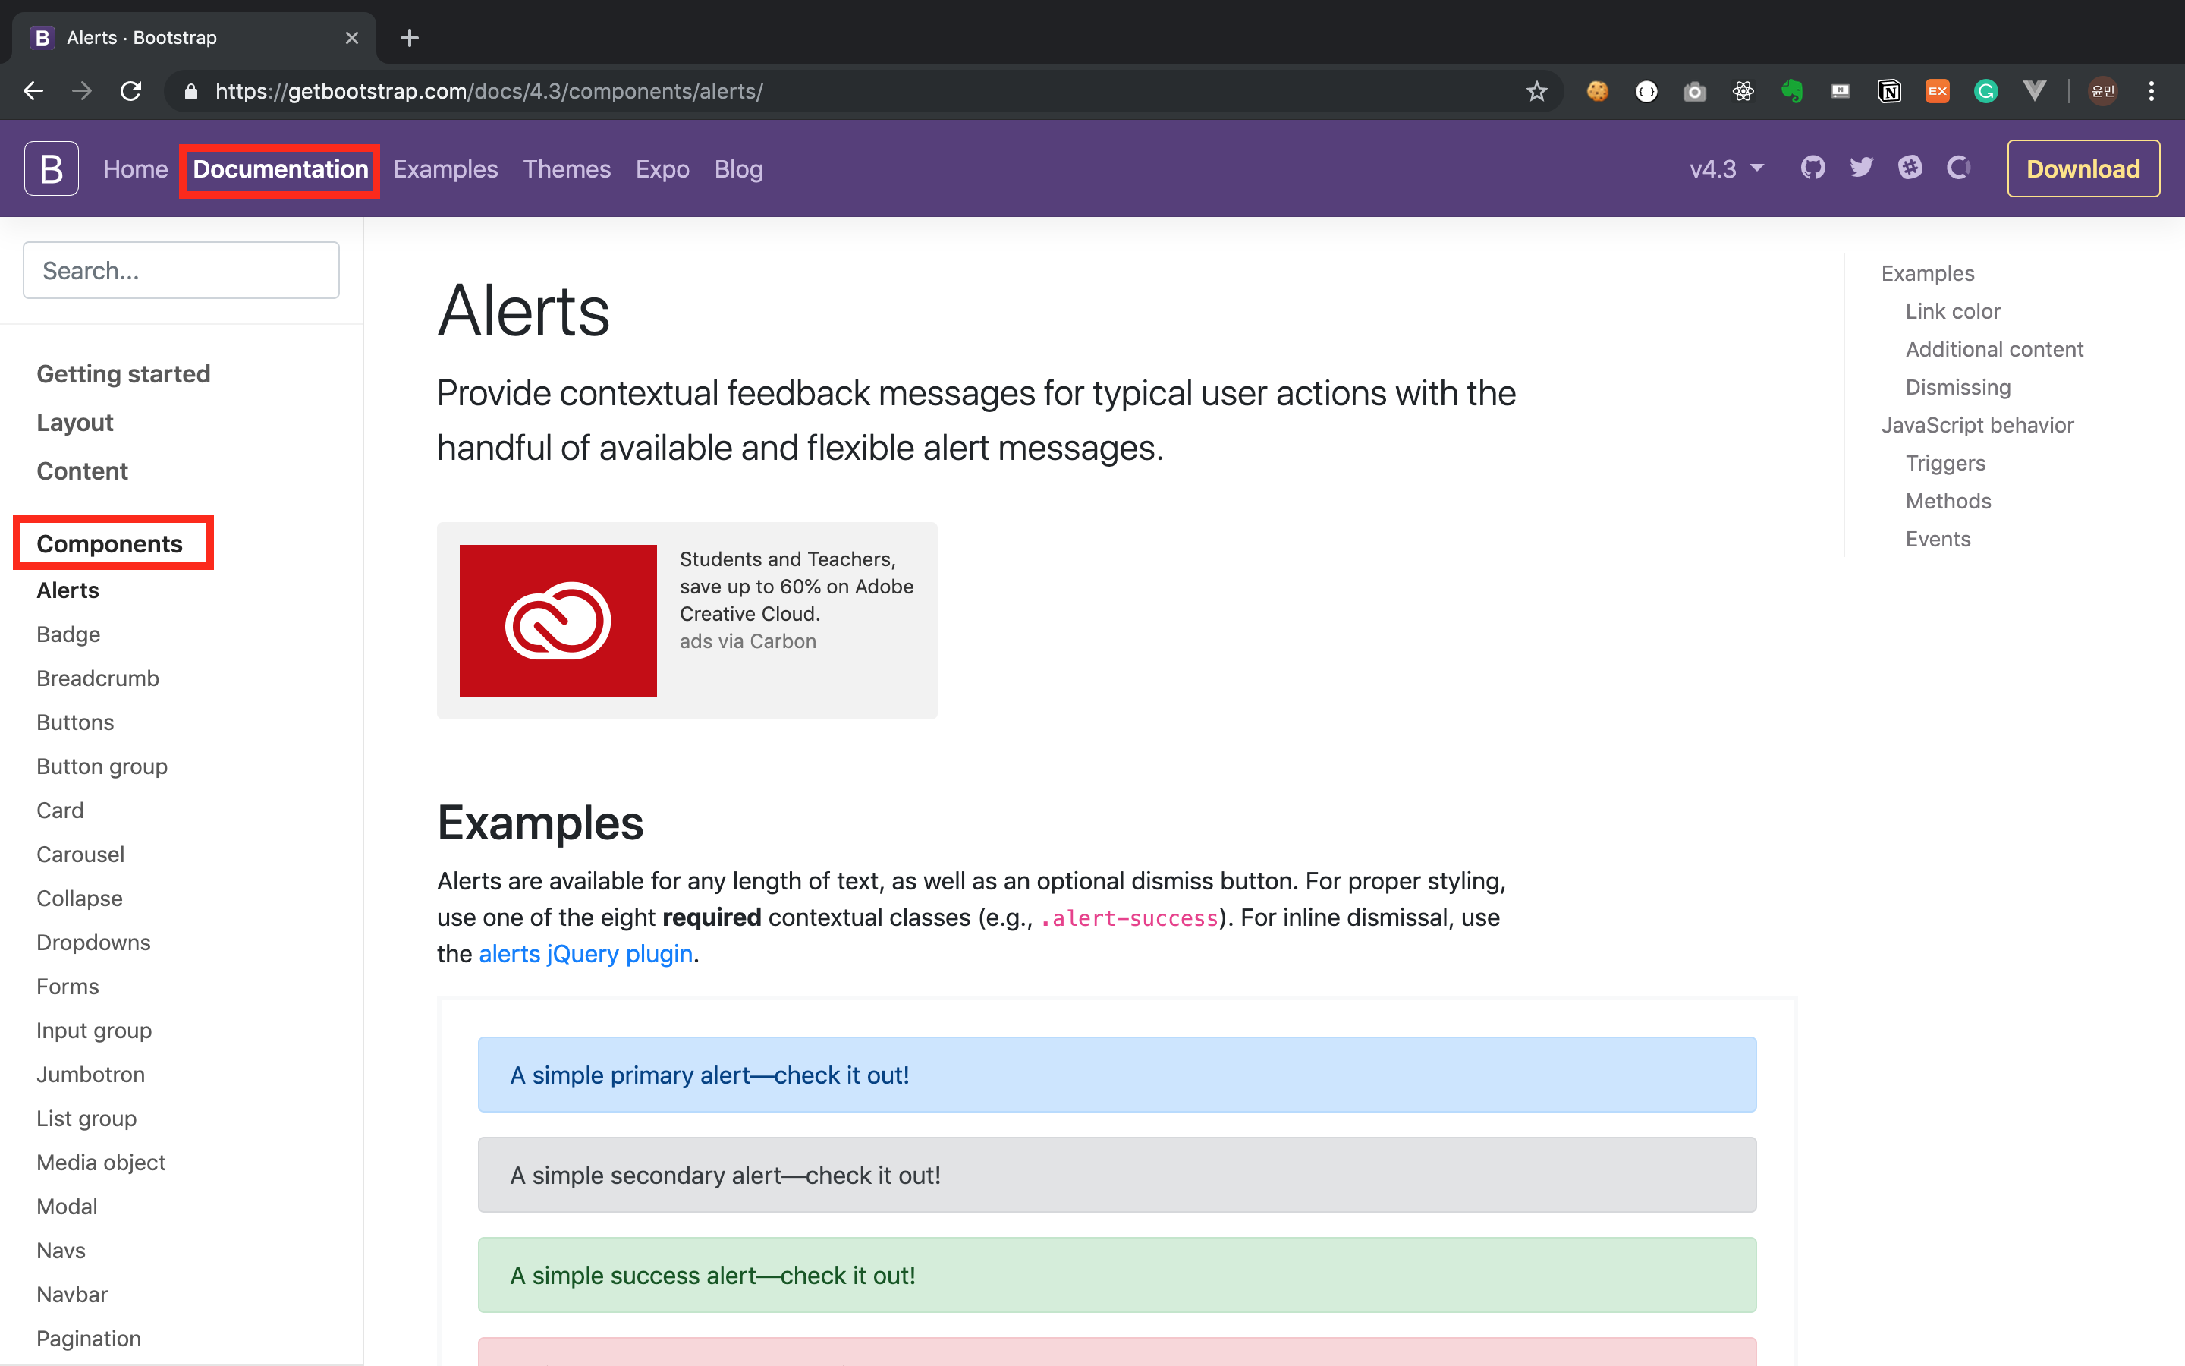The image size is (2185, 1366).
Task: Open Bootstrap's GitHub icon link
Action: [x=1812, y=168]
